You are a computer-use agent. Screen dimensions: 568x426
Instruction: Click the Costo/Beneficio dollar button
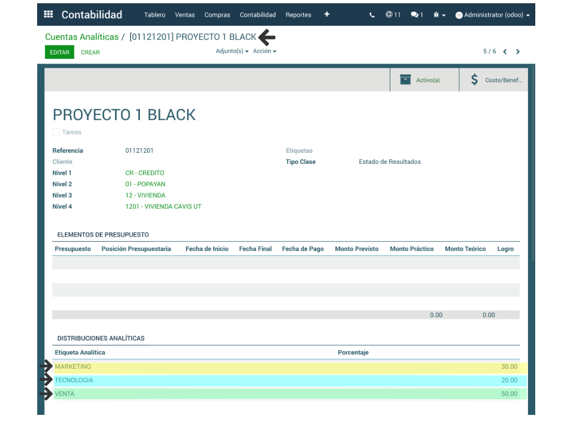493,80
